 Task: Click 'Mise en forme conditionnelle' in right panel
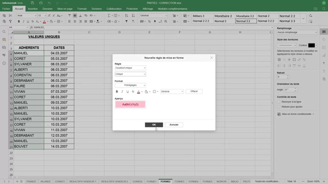[x=296, y=114]
